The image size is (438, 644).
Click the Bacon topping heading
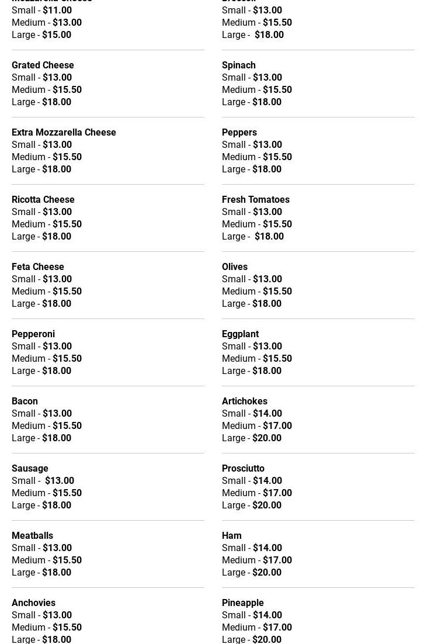pos(25,401)
